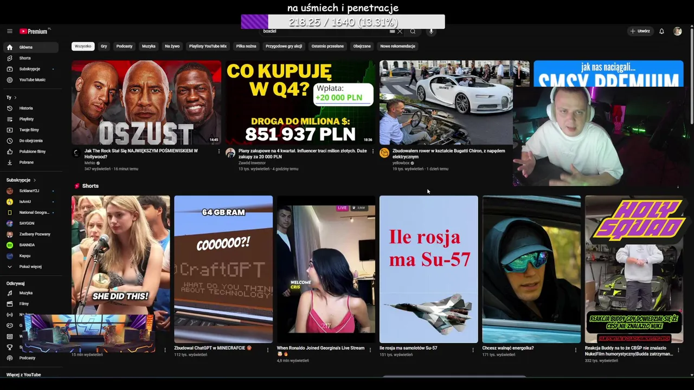Open Kapqu channel subscription
Image resolution: width=694 pixels, height=390 pixels.
coord(24,256)
